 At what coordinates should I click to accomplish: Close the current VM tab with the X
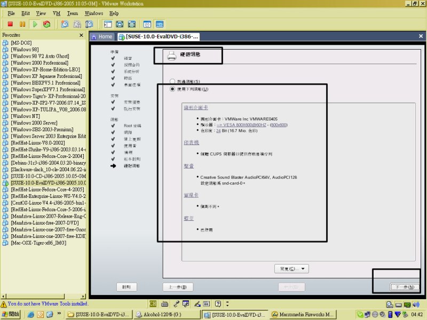pyautogui.click(x=421, y=36)
